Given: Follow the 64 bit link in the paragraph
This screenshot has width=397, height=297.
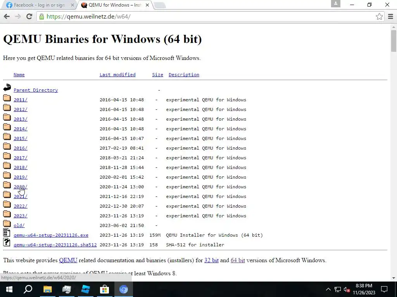Looking at the screenshot, I should click(x=238, y=260).
